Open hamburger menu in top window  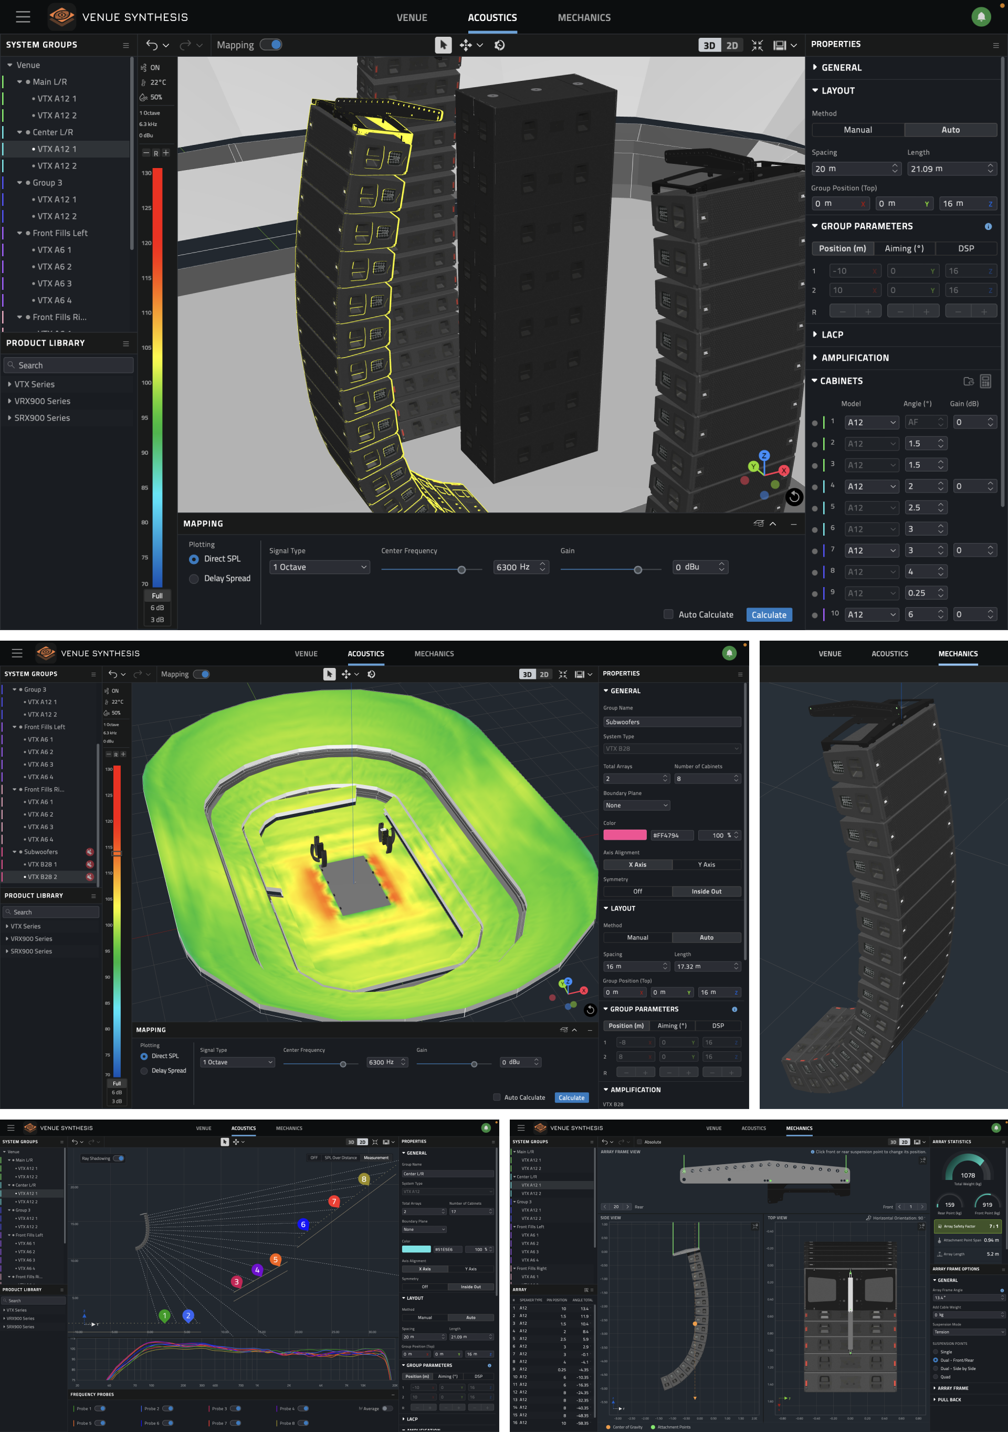23,17
